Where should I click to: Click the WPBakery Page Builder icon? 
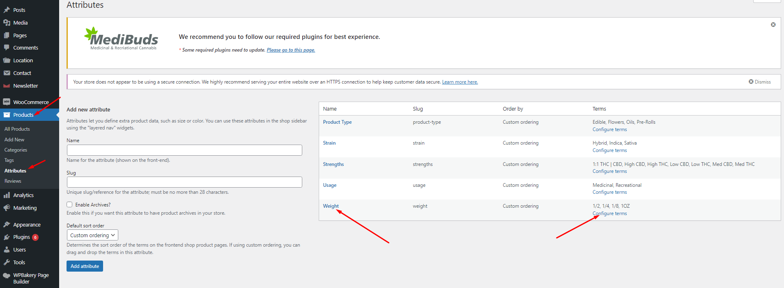click(7, 276)
